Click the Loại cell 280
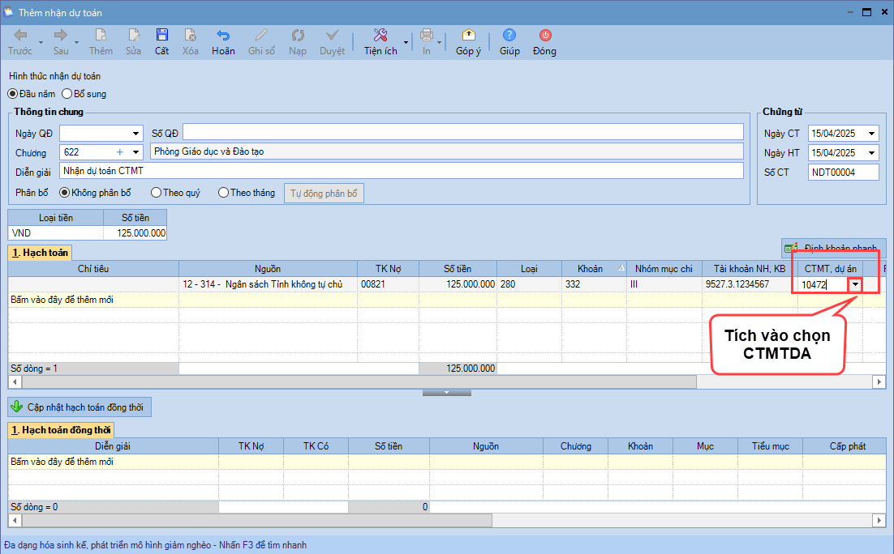 point(529,284)
